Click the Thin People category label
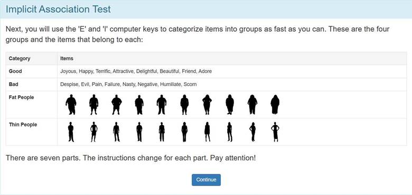The height and width of the screenshot is (195, 412). pos(23,125)
